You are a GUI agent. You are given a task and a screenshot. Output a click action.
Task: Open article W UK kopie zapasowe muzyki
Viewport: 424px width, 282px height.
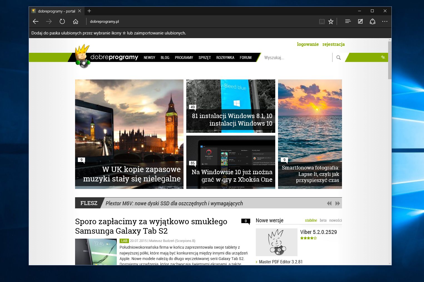(x=132, y=174)
